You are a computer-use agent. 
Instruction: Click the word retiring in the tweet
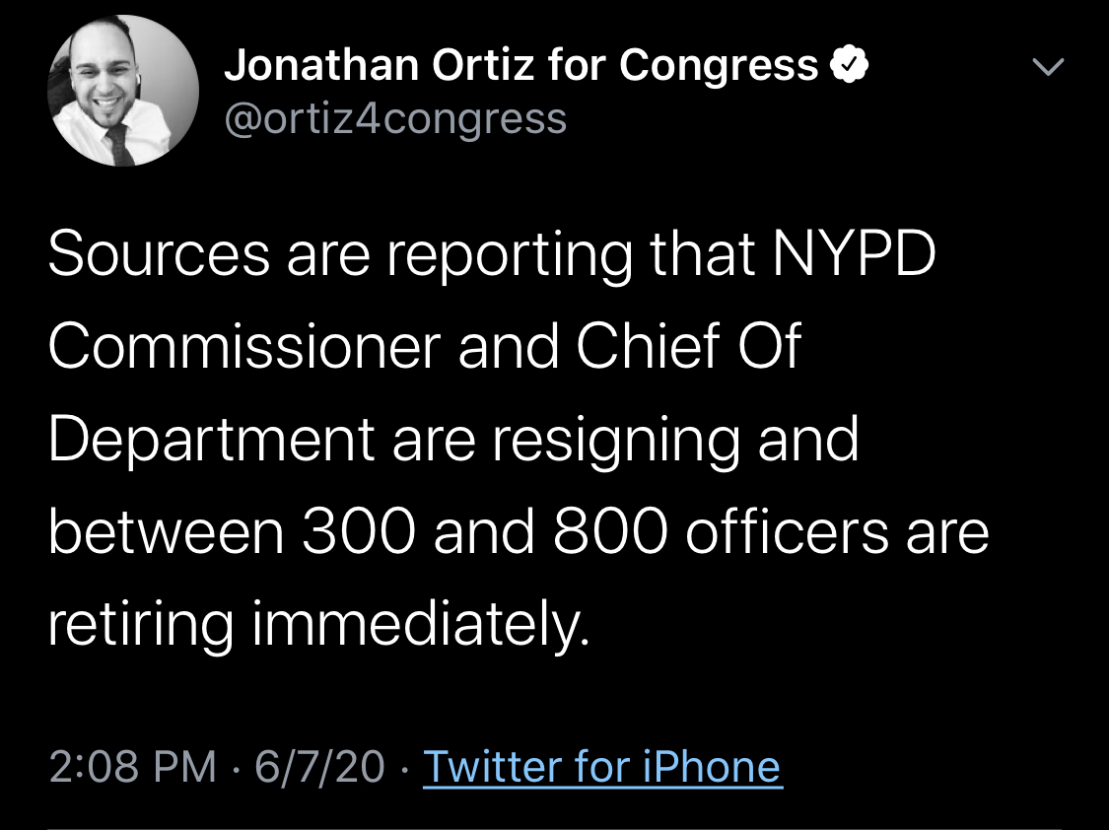141,625
